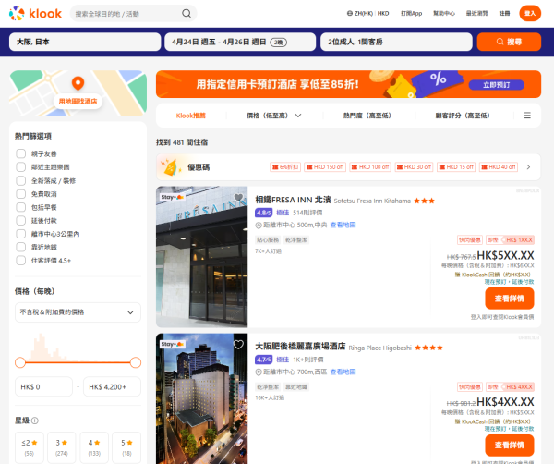This screenshot has width=554, height=464.
Task: Check the 親子友善 filter
Action: point(21,153)
